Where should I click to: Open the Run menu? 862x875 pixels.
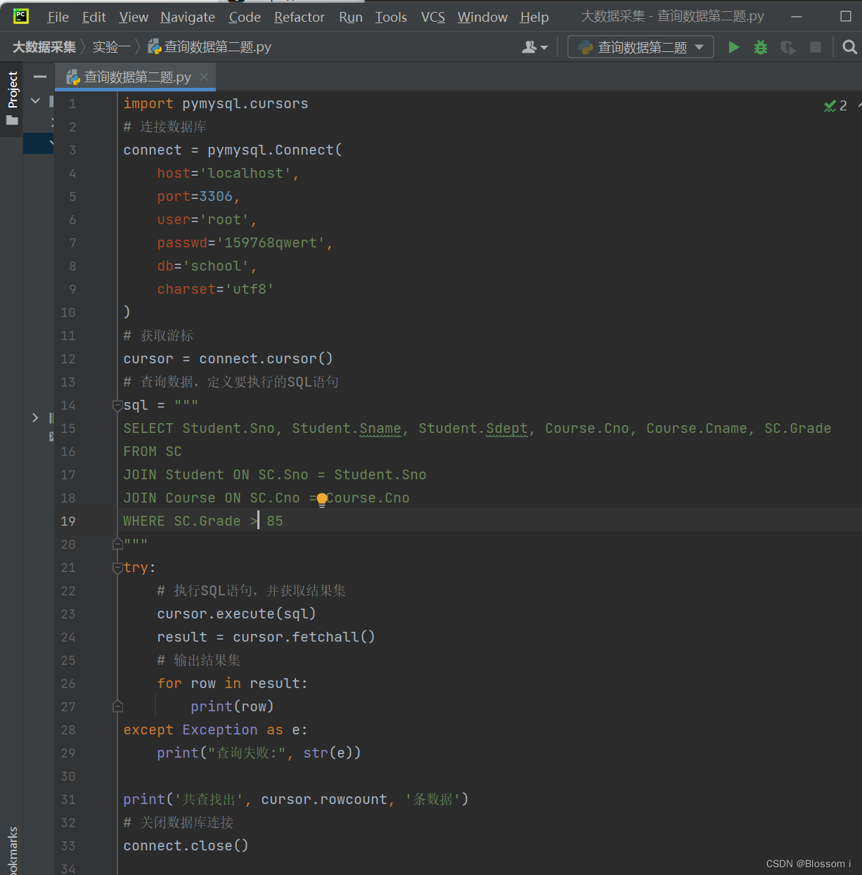point(351,17)
